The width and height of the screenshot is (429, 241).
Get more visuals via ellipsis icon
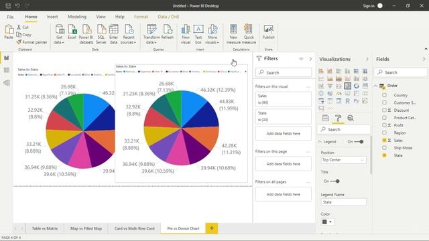pyautogui.click(x=330, y=108)
